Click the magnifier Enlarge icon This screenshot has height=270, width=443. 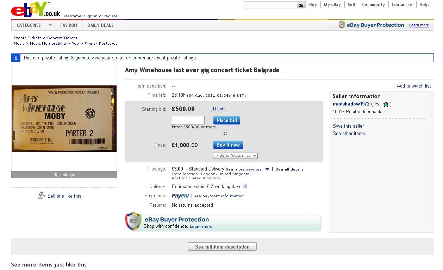coord(56,175)
